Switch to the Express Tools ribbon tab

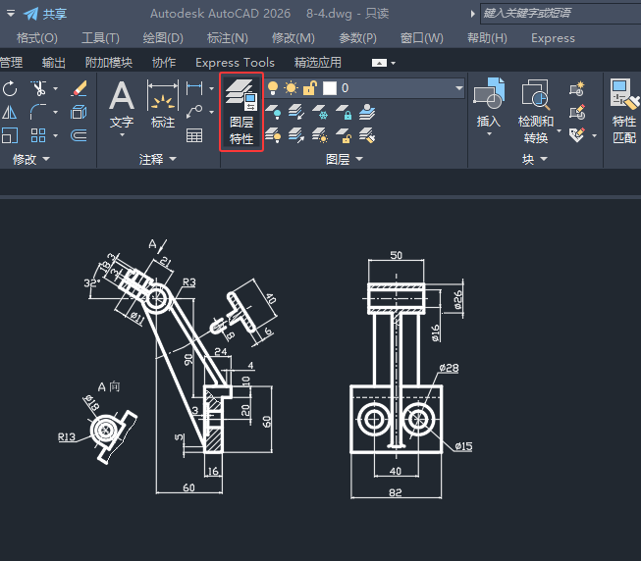click(235, 63)
